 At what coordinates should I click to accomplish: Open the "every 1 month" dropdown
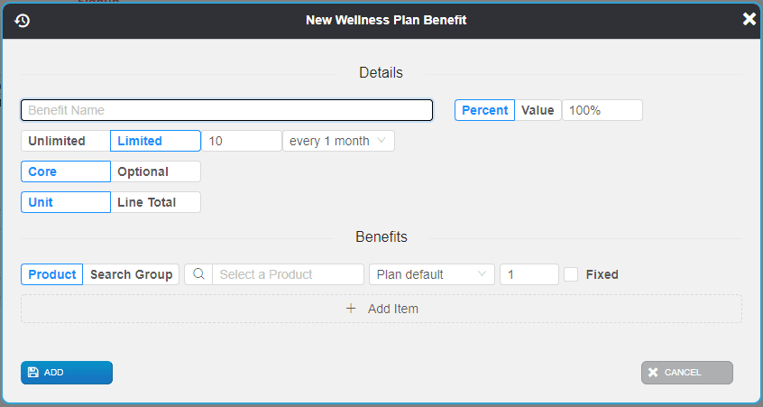click(338, 141)
